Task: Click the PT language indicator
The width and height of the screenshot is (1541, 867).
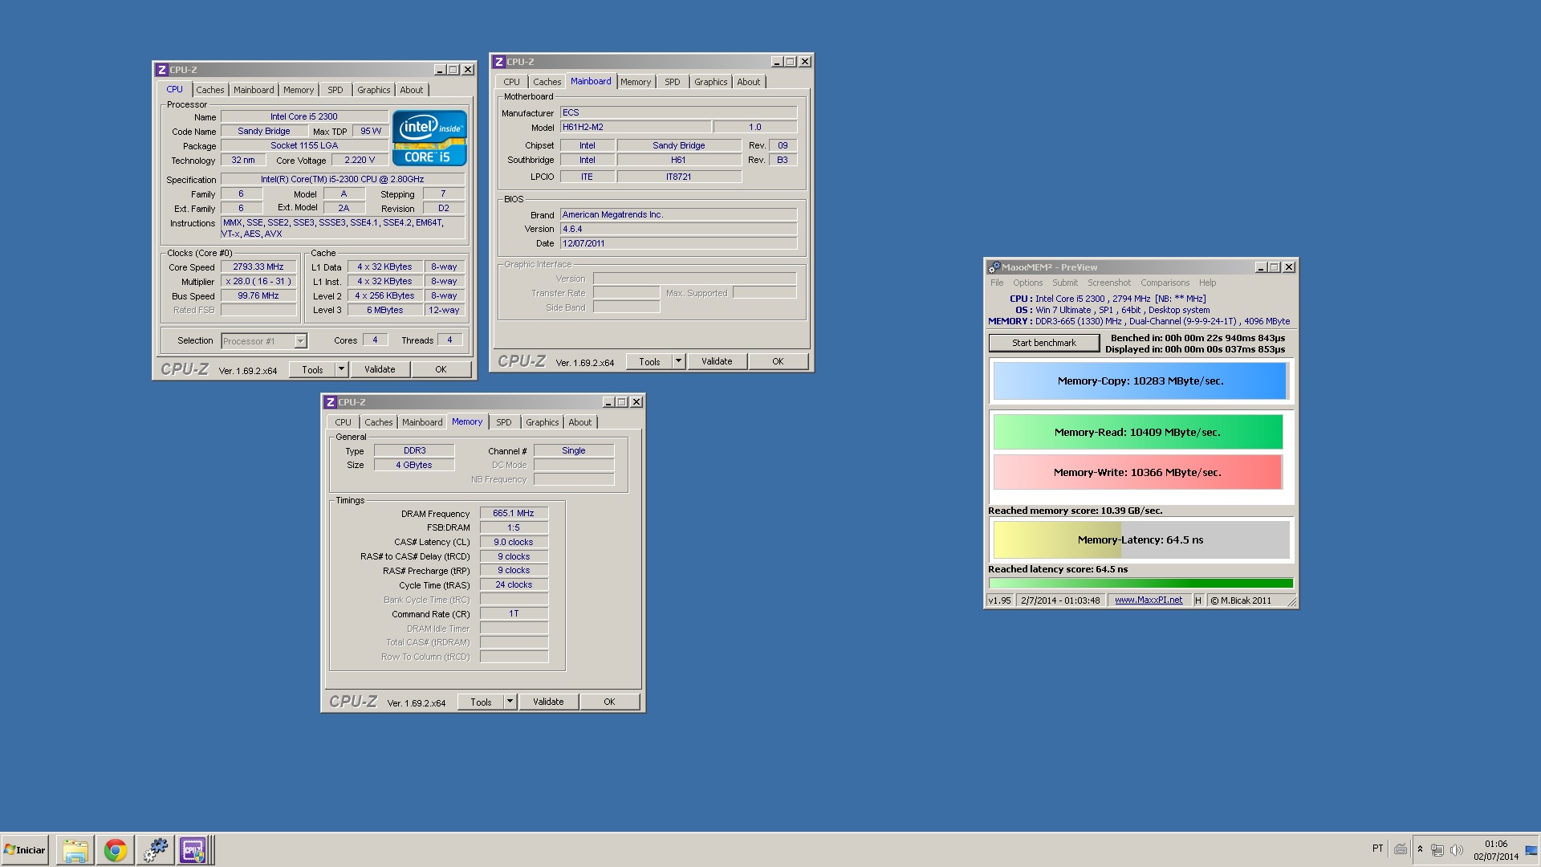Action: [x=1378, y=849]
